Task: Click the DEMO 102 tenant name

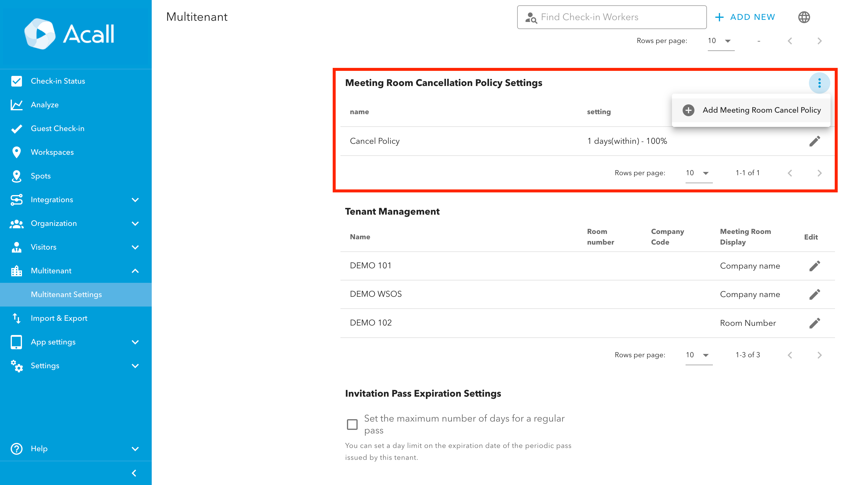Action: [371, 323]
